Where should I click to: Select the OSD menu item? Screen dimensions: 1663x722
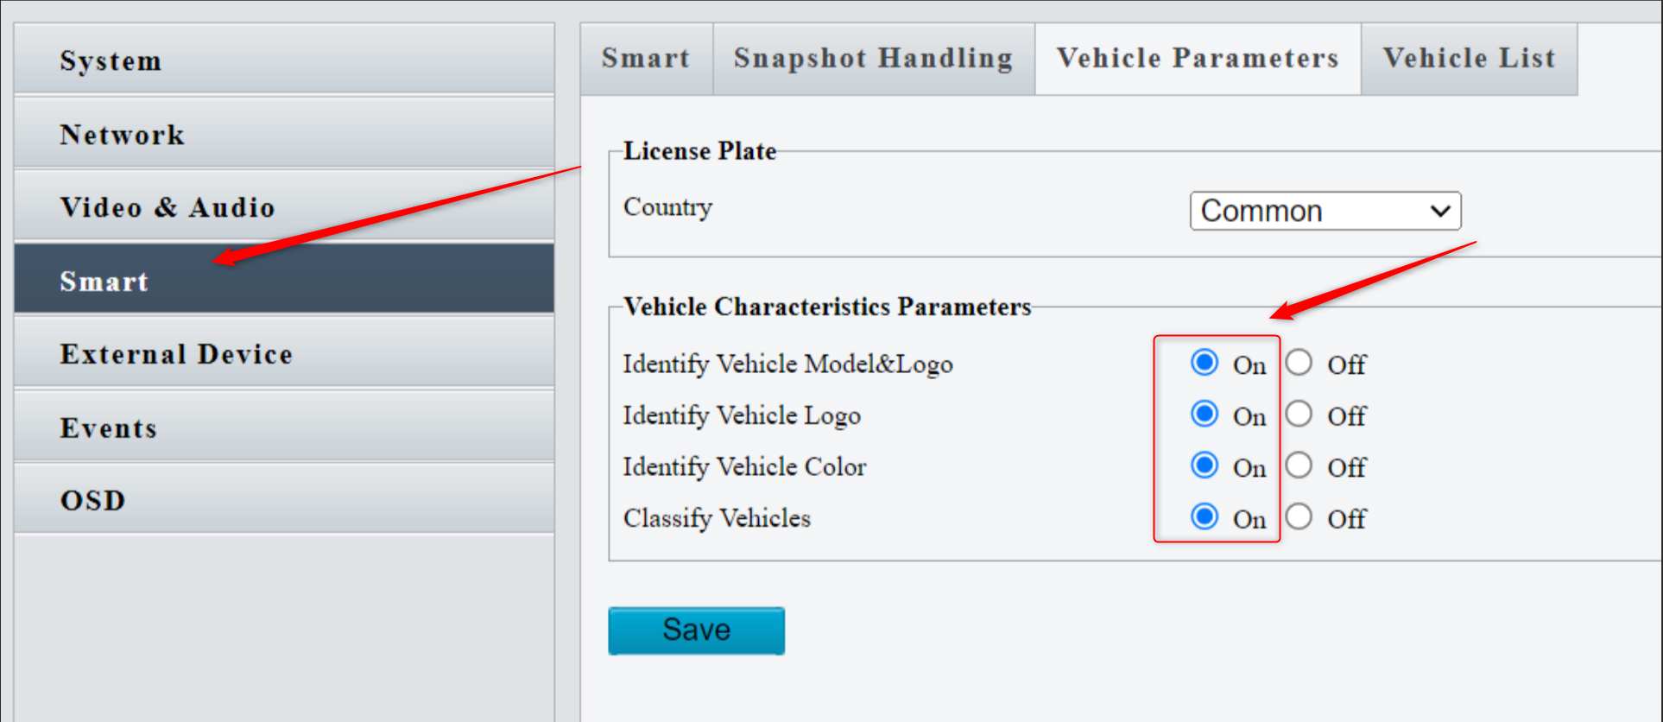92,499
